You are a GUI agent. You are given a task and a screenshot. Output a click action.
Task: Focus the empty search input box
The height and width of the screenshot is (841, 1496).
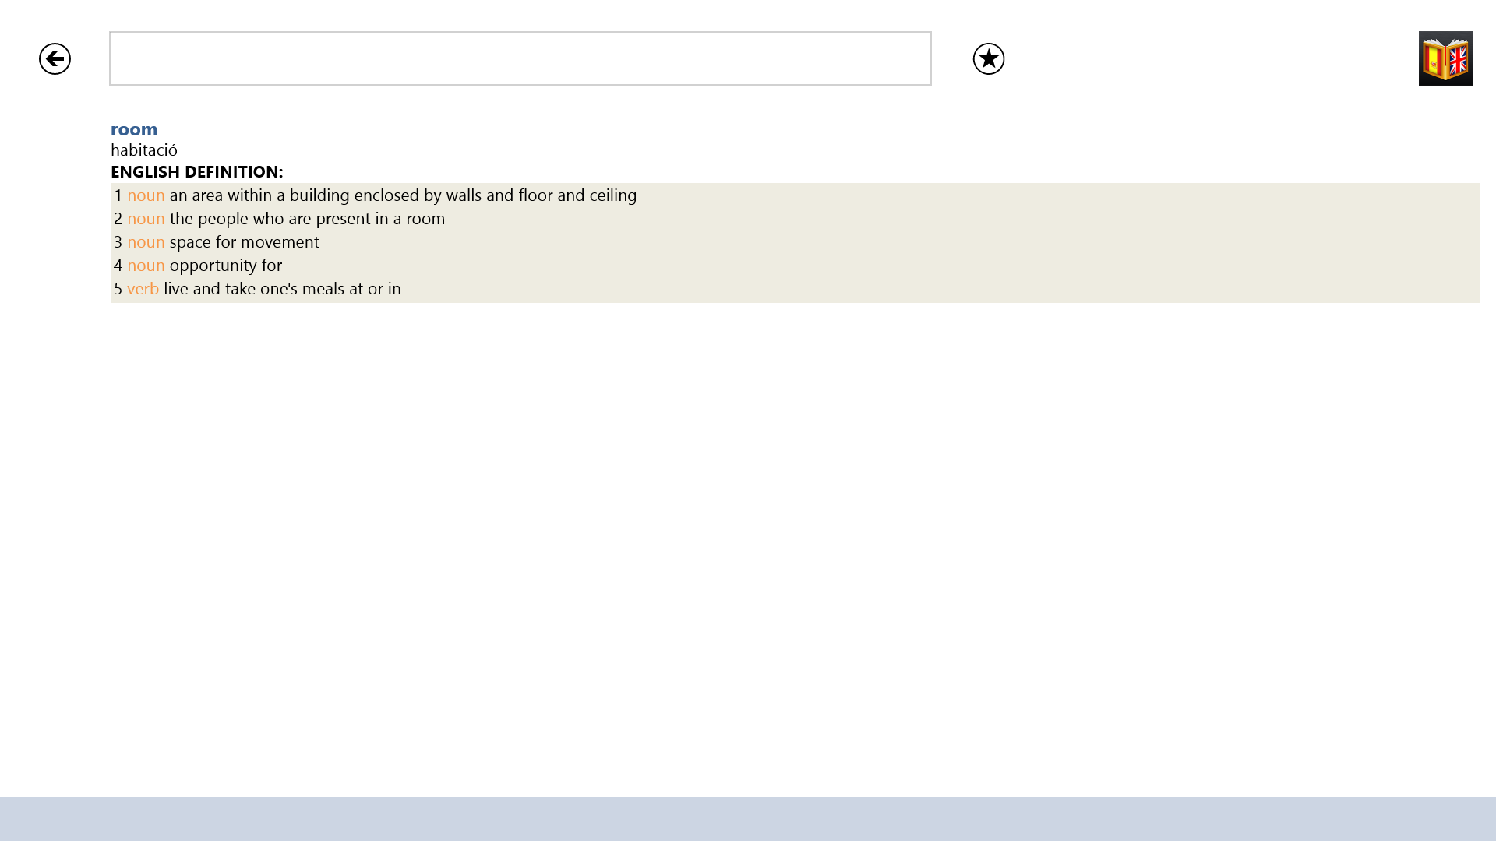(520, 58)
